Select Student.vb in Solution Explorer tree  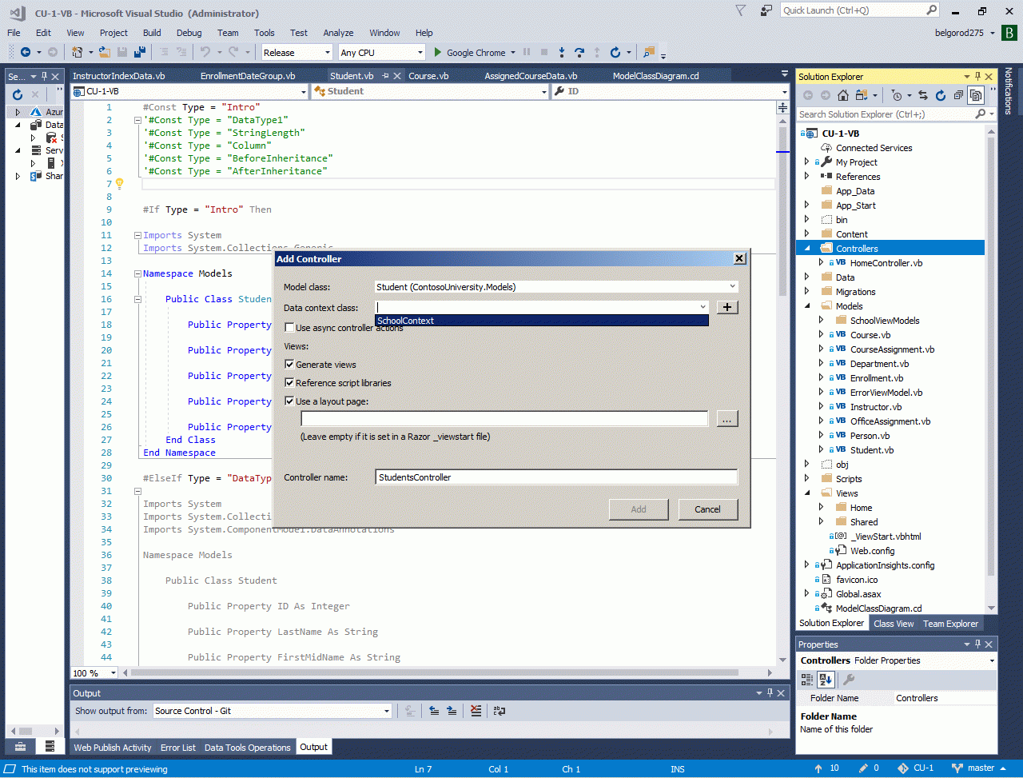click(x=871, y=450)
